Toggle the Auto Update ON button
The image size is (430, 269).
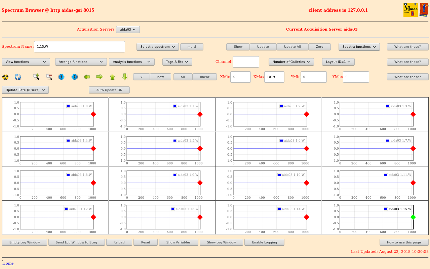tap(109, 90)
